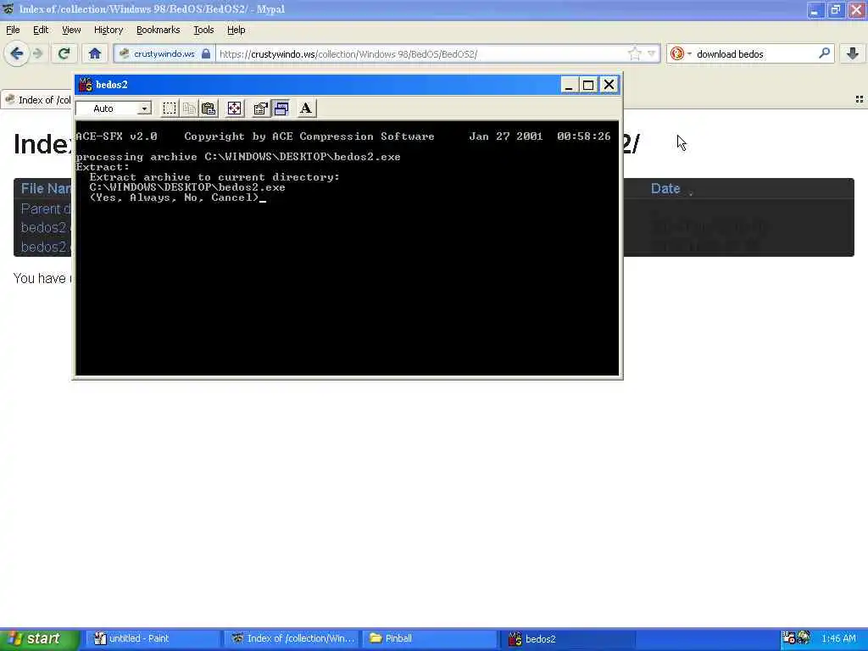Select the 'Index of /col' browser tab
868x651 pixels.
tap(37, 100)
